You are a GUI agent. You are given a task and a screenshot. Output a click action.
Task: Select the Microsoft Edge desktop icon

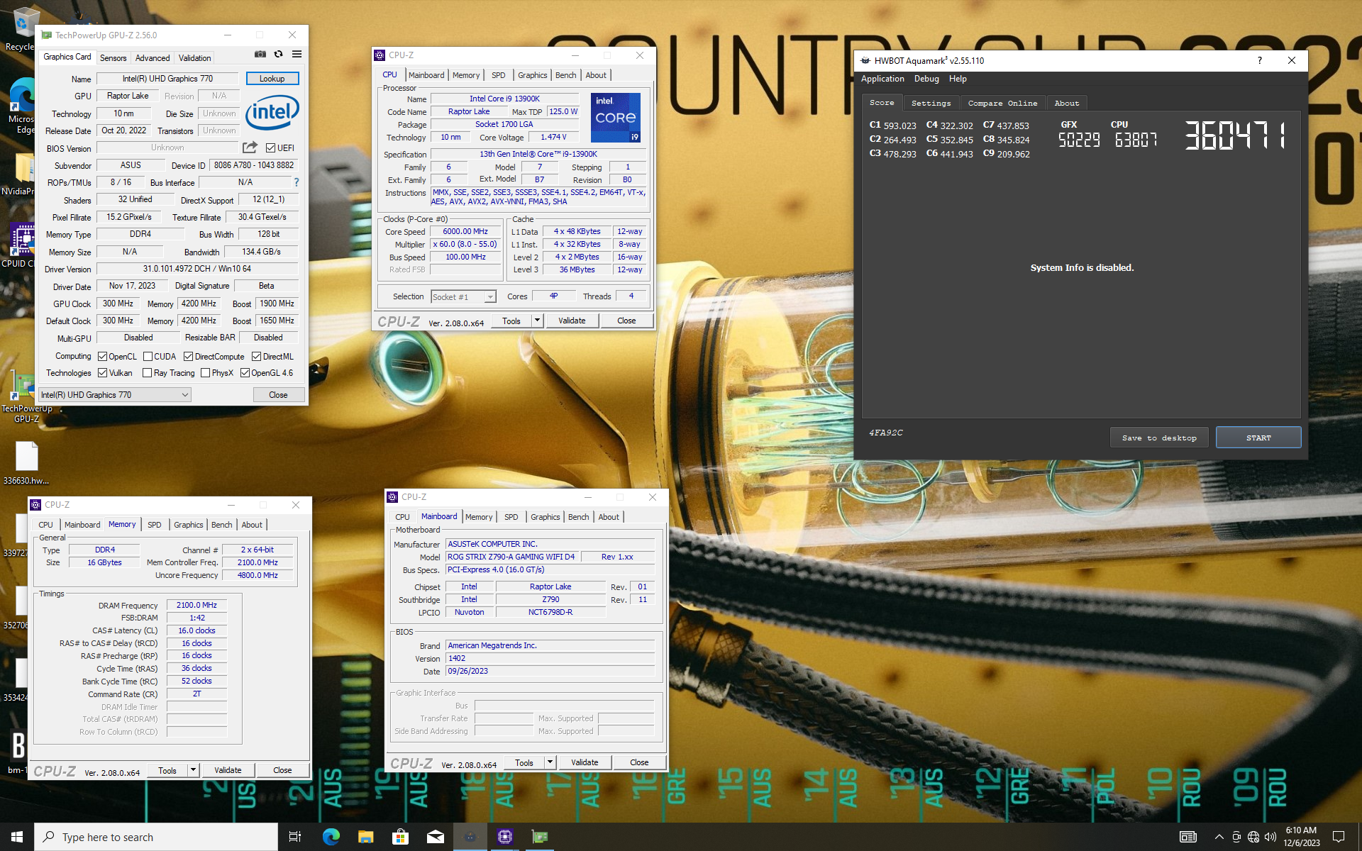[21, 106]
